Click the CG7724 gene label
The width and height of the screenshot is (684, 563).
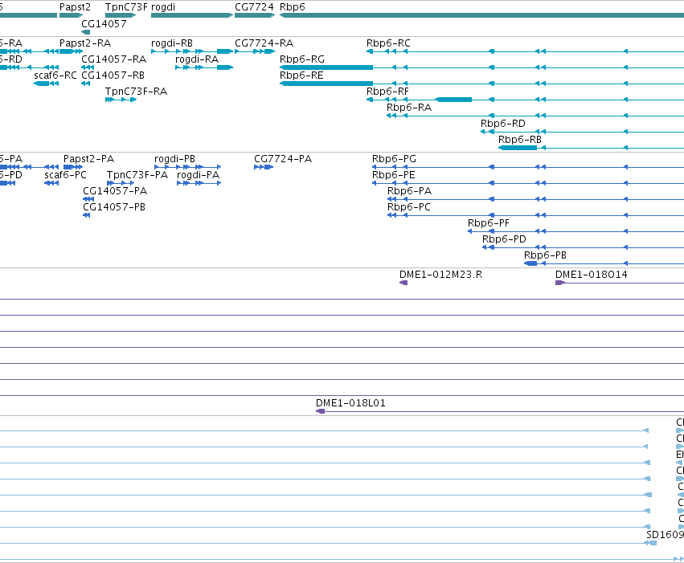(254, 7)
